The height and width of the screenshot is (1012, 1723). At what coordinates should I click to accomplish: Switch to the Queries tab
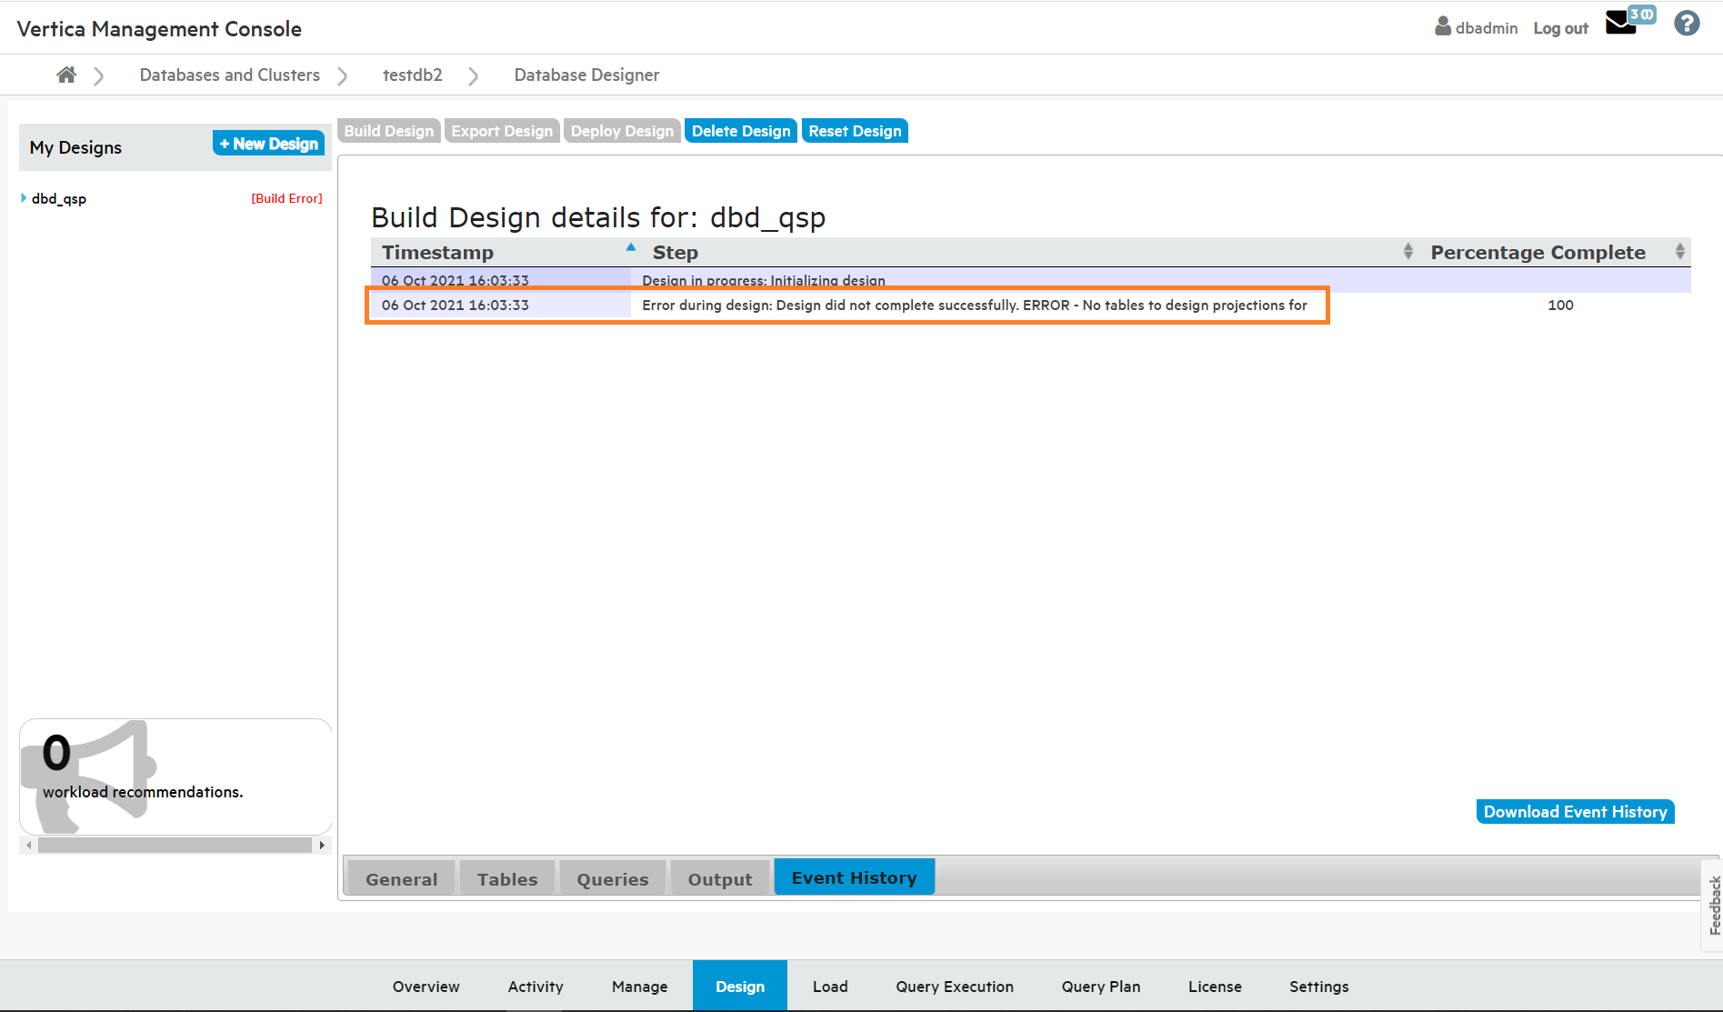[x=612, y=879]
